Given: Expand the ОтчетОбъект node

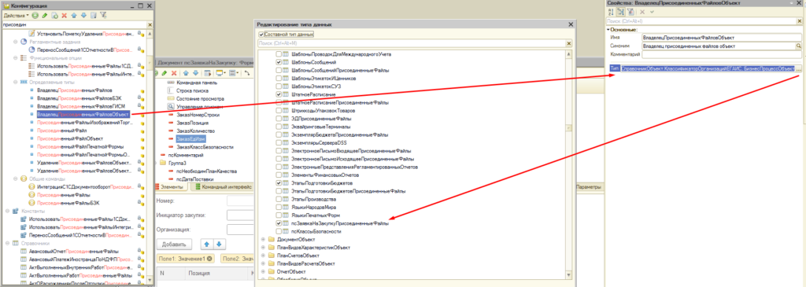Looking at the screenshot, I should (x=263, y=271).
